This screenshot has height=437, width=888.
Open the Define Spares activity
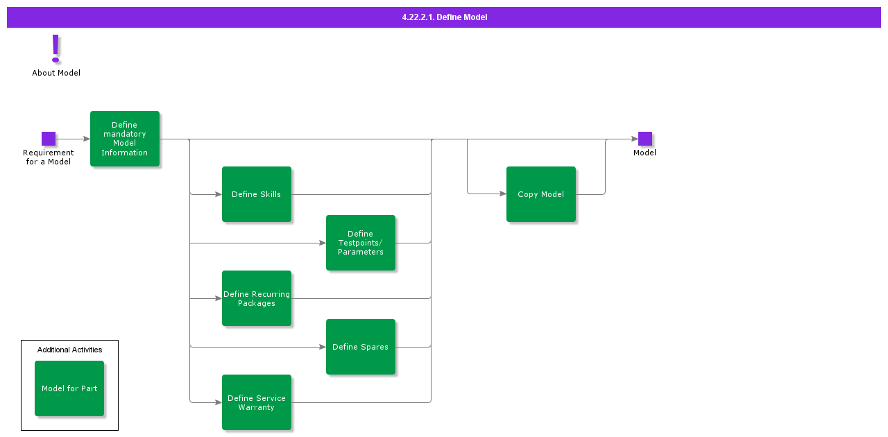[x=361, y=347]
